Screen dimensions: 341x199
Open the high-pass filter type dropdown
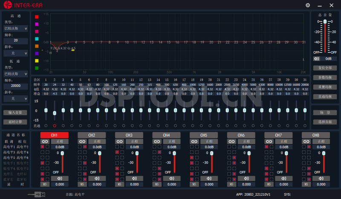click(x=16, y=29)
